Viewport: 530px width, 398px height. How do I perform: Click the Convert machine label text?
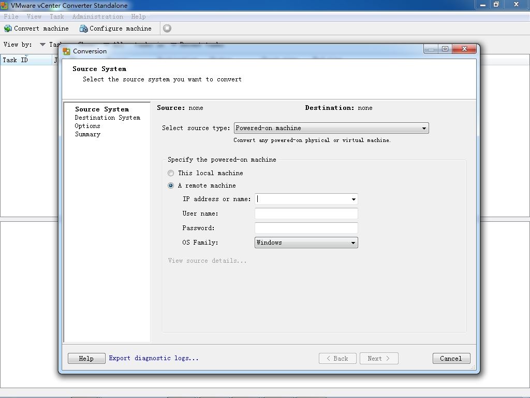[x=41, y=29]
